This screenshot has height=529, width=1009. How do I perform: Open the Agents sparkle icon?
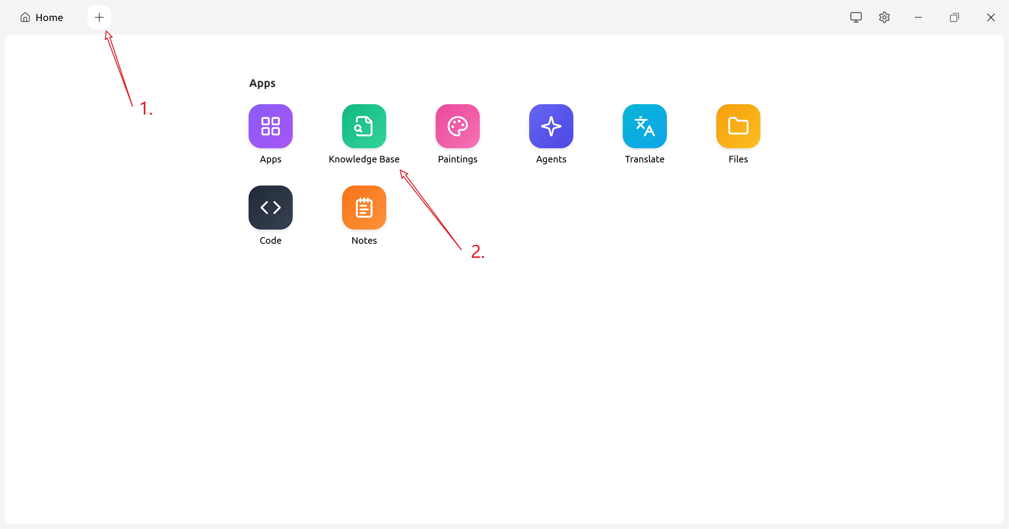pos(551,126)
